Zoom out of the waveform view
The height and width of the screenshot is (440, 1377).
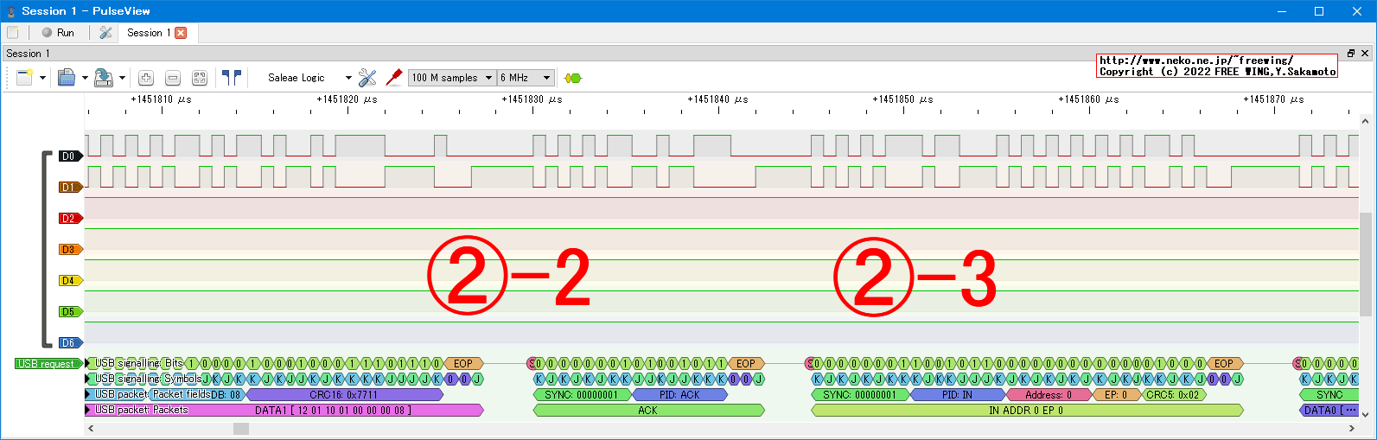173,78
